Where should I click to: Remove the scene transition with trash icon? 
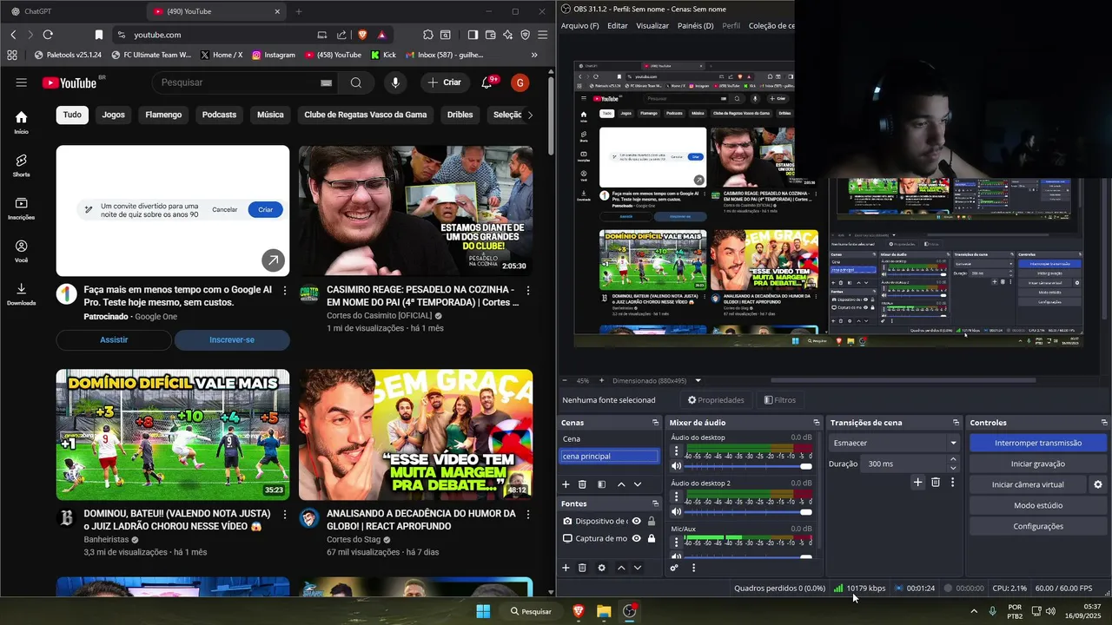(x=936, y=482)
